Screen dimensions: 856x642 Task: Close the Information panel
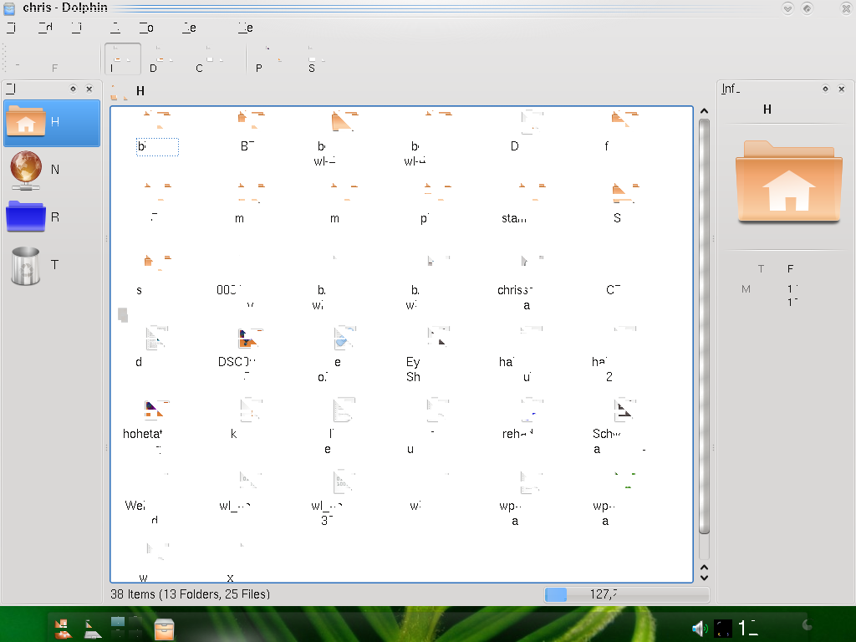pos(841,89)
